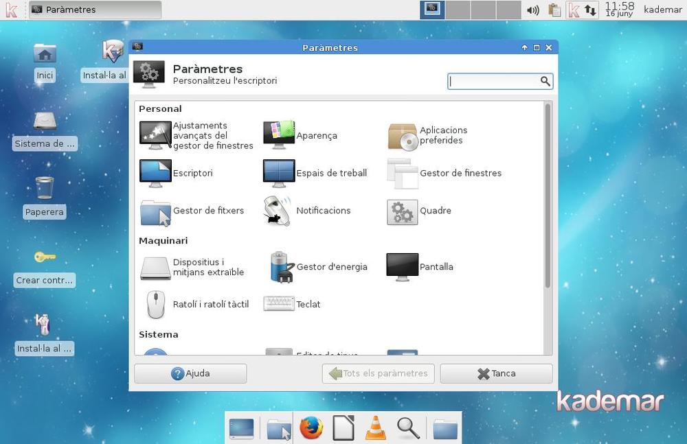Open Ratolí i ratolí tàctil settings
The image size is (687, 444).
click(x=155, y=304)
